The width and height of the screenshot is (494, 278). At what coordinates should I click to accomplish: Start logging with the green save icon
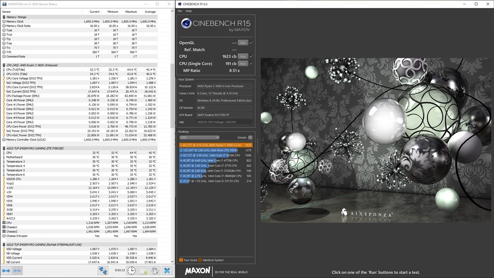pos(142,270)
